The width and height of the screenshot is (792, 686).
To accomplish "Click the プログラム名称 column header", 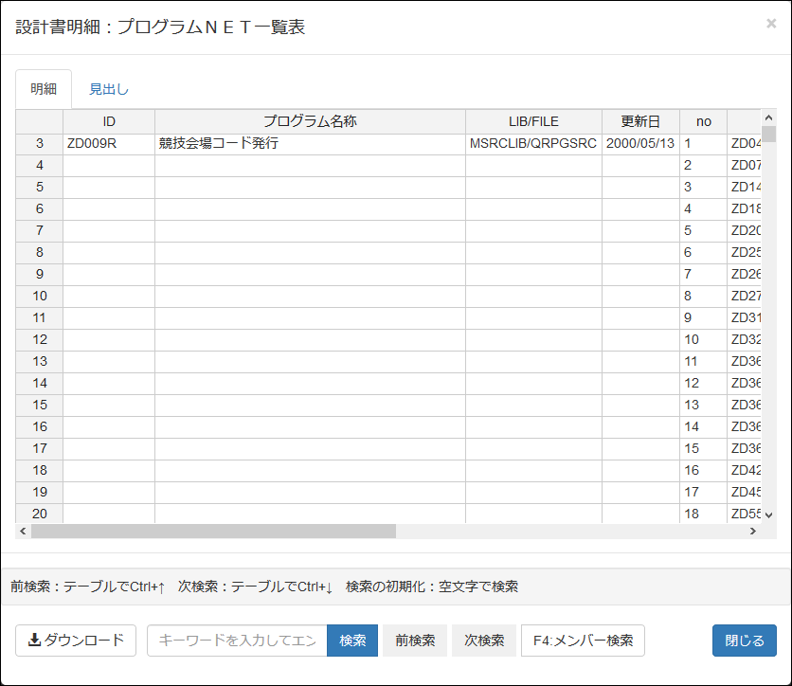I will point(310,121).
